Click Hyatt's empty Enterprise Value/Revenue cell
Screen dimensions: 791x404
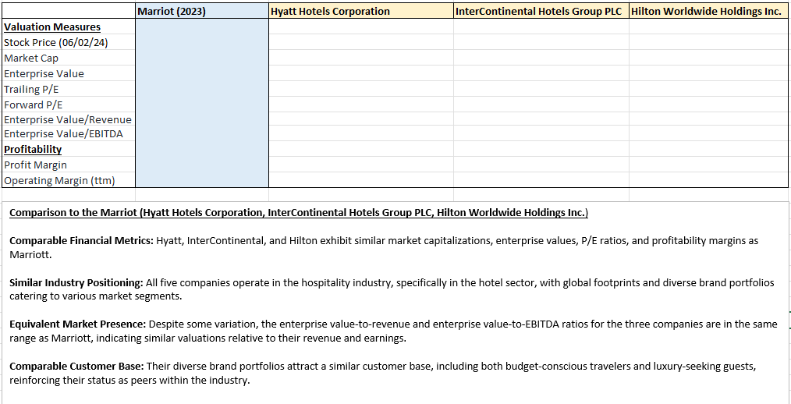point(361,119)
